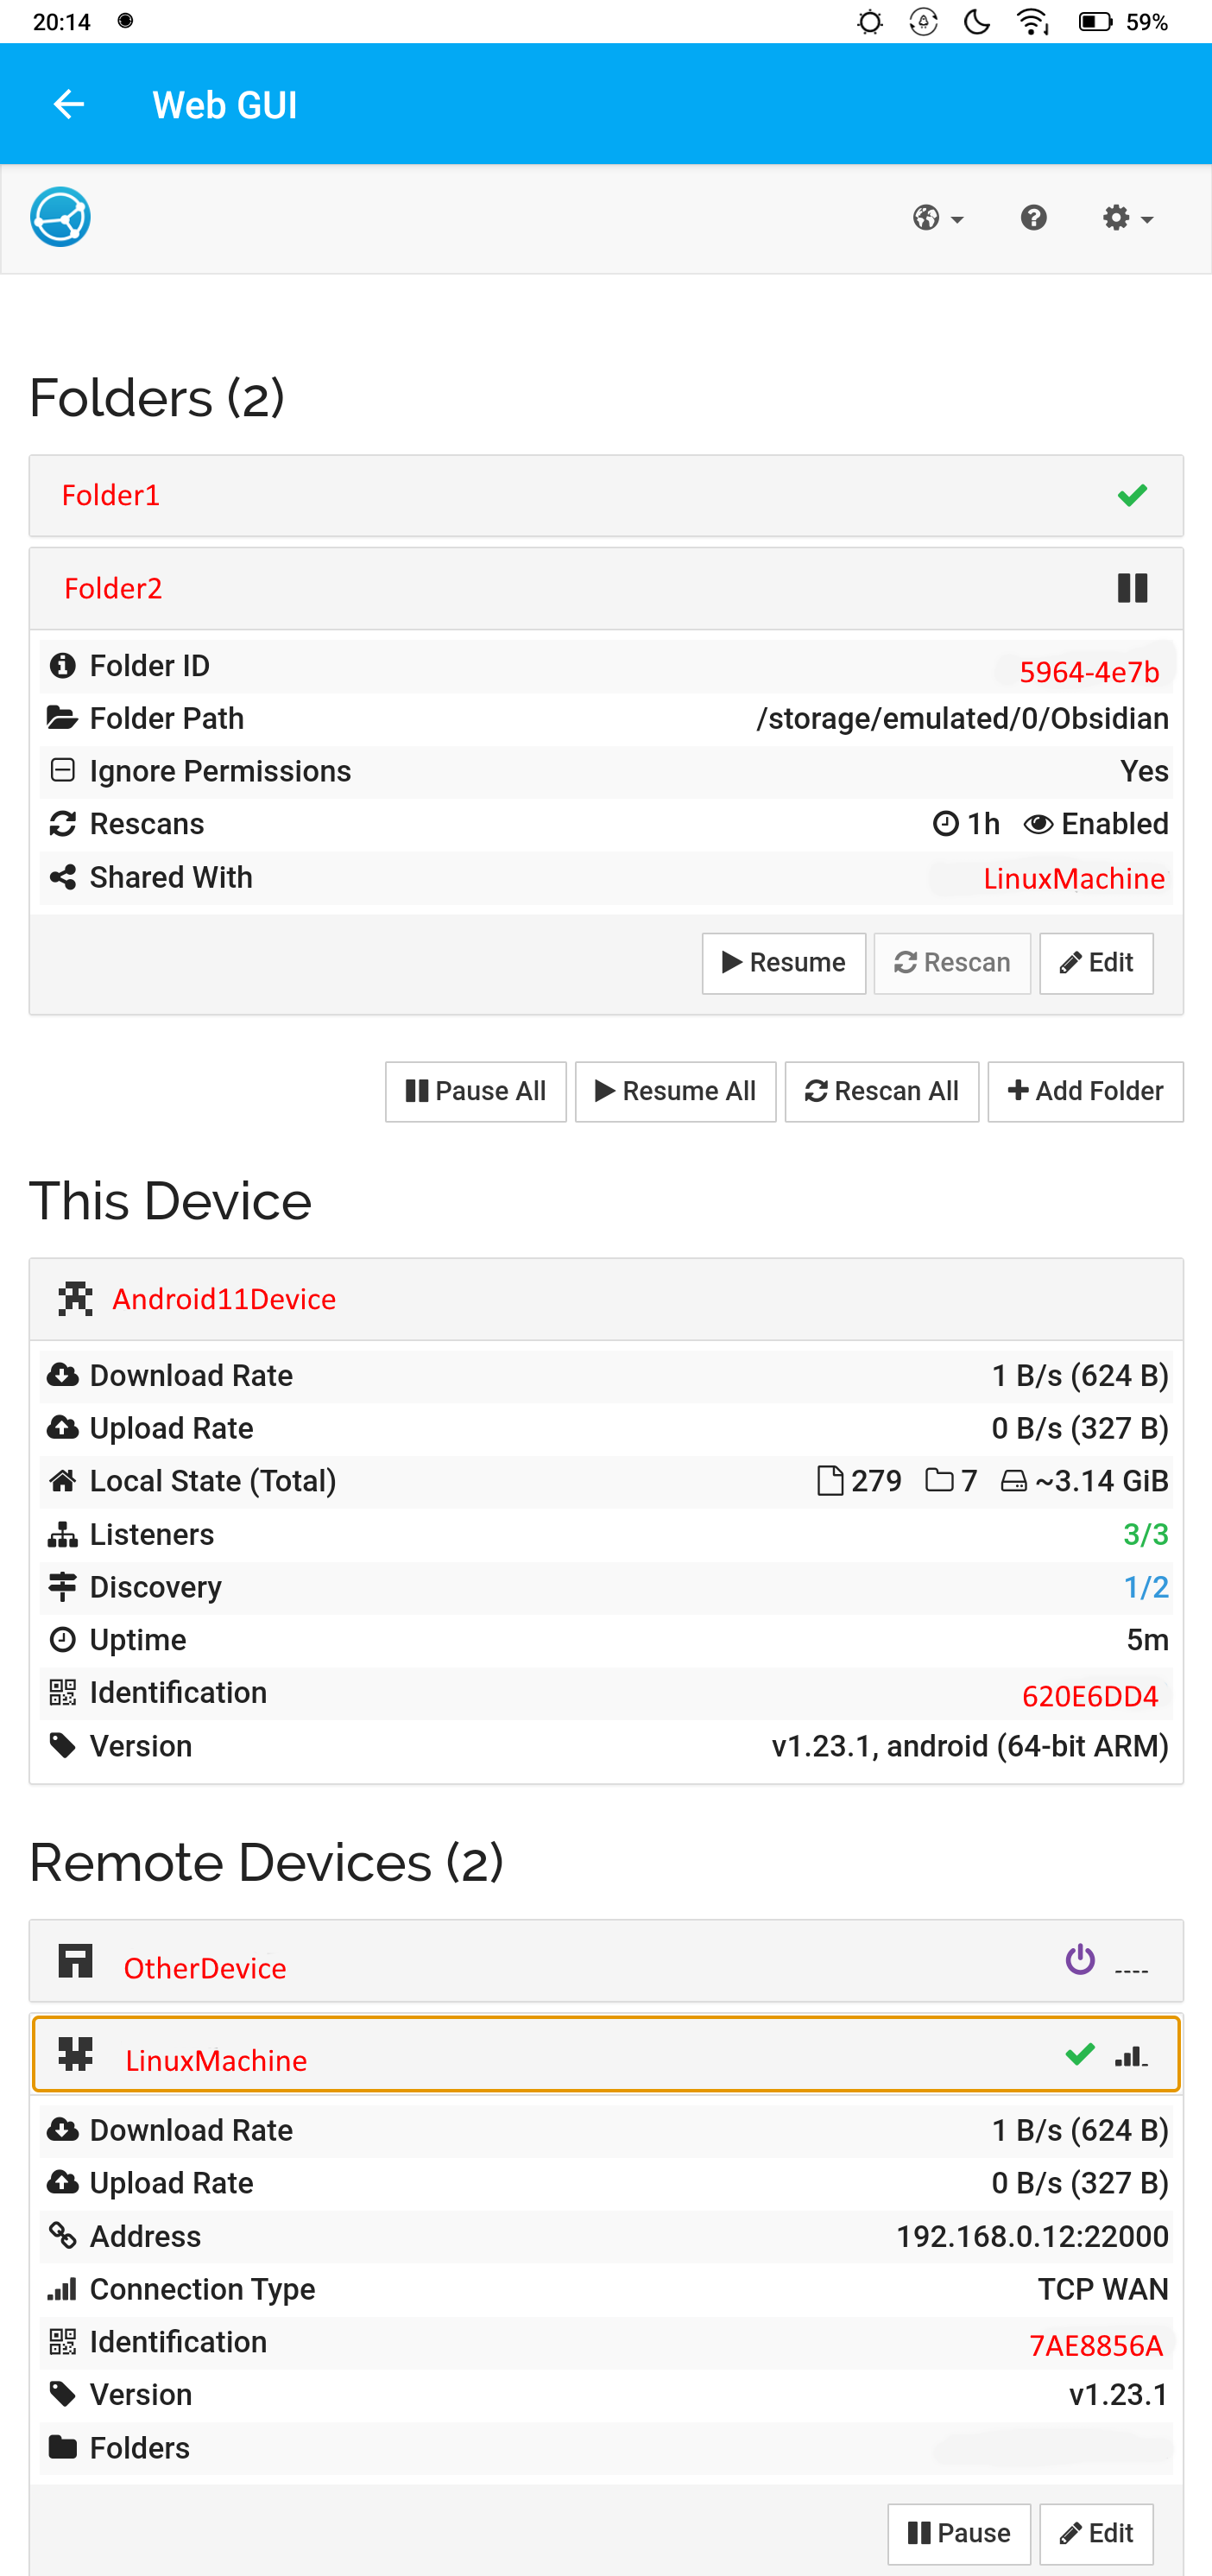Go back using the arrow icon
Image resolution: width=1212 pixels, height=2576 pixels.
click(x=69, y=104)
